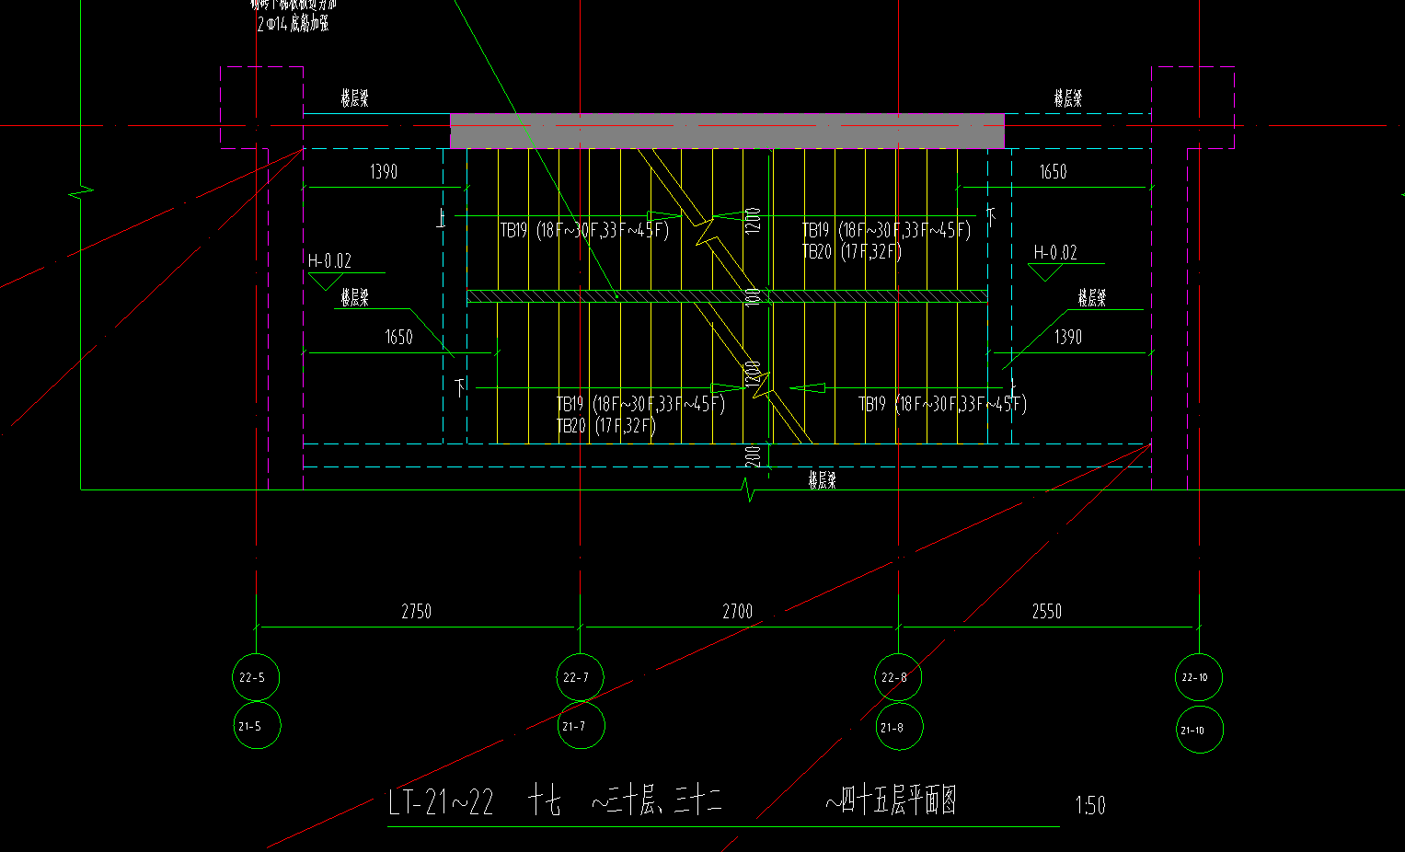
Task: Select the lower-left TB20 (17F,32F) label
Action: 606,426
